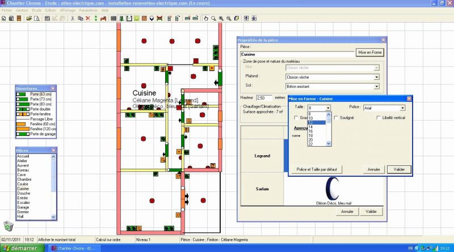Click the orange shelf catalog toolbar icon
Screen dimensions: 454x252
point(19,18)
